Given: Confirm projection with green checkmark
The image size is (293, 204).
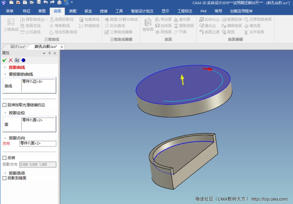Looking at the screenshot, I should pyautogui.click(x=5, y=60).
